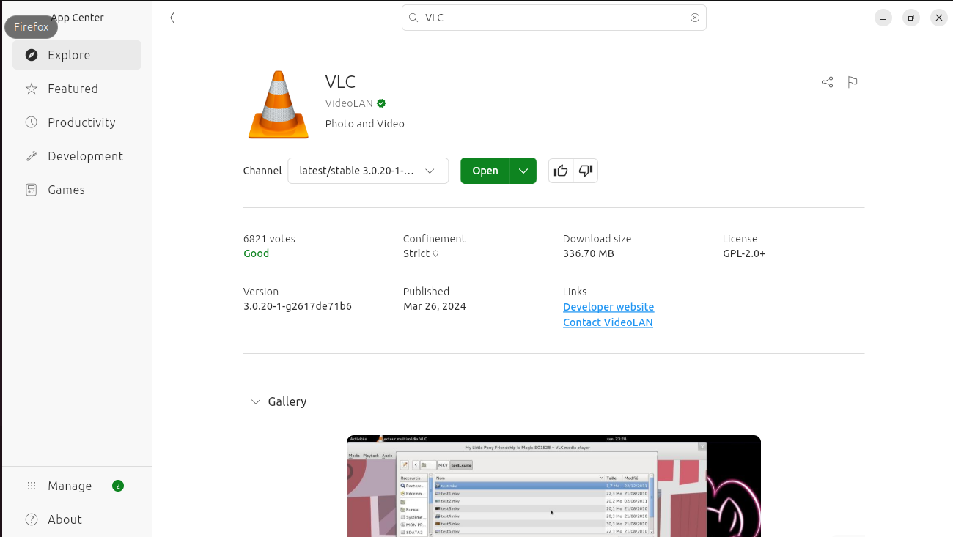Open the Developer website link
The width and height of the screenshot is (953, 537).
608,307
